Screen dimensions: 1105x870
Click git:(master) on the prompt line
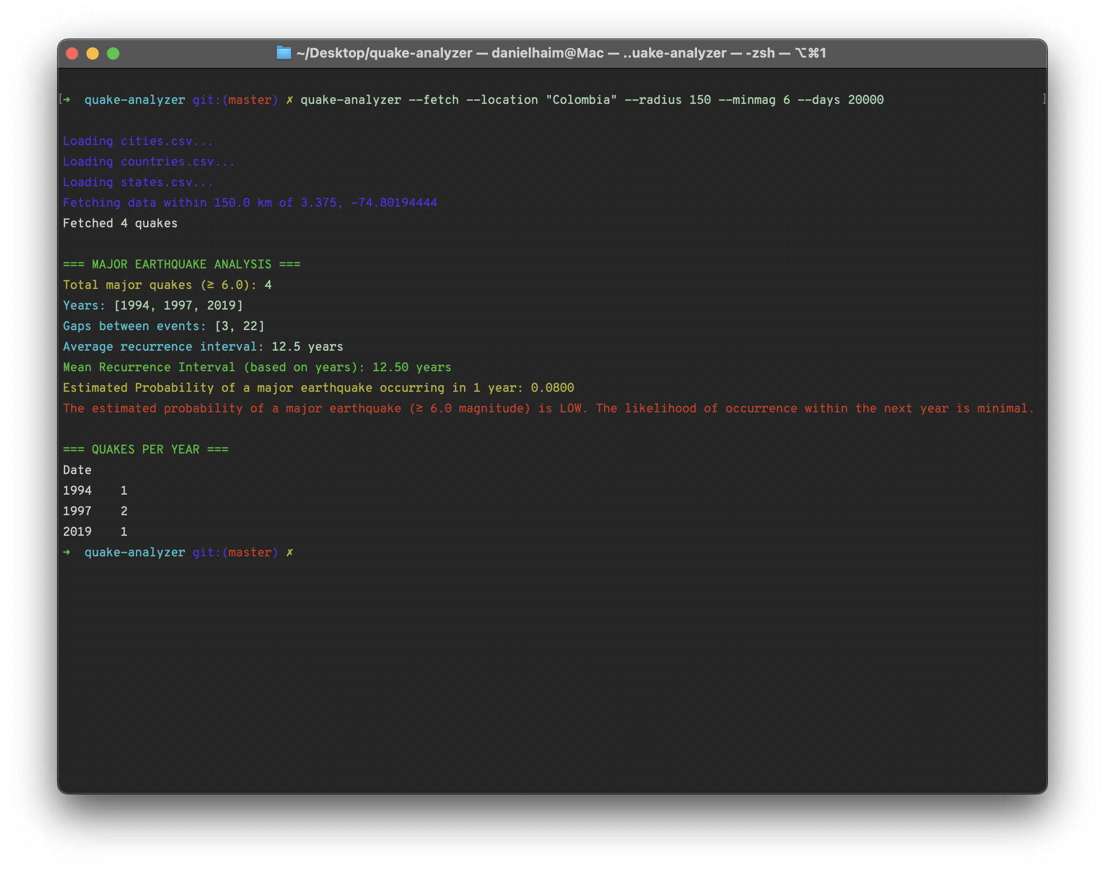coord(234,100)
